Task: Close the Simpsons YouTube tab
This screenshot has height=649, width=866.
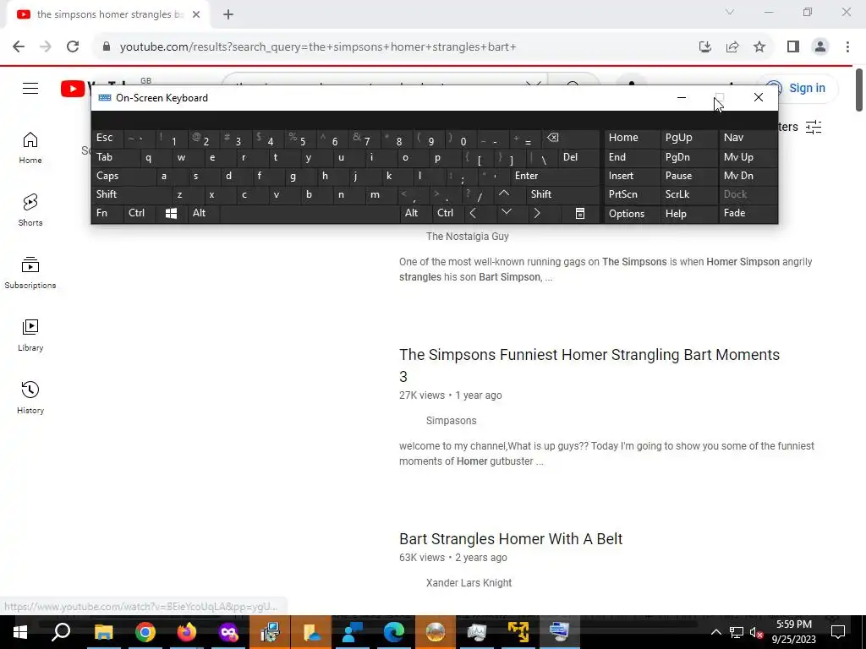Action: point(196,14)
